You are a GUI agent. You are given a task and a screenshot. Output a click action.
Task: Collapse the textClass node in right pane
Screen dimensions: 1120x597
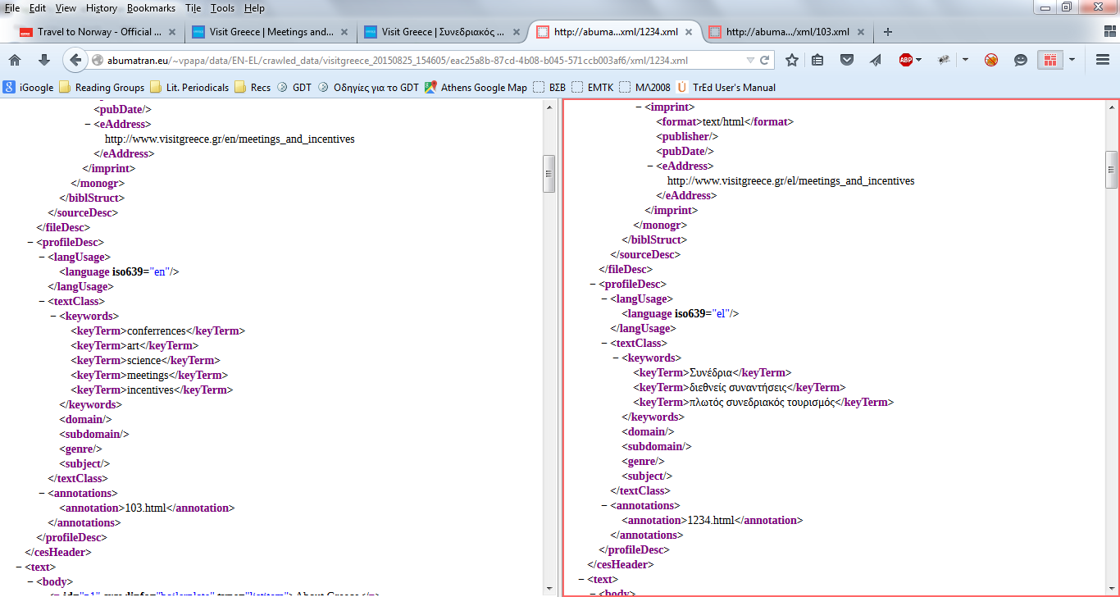[x=603, y=344]
